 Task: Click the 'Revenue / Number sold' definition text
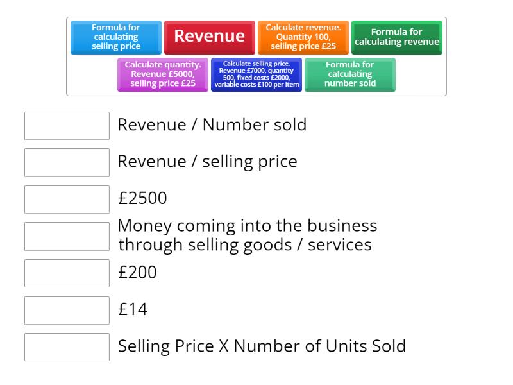[x=212, y=124]
